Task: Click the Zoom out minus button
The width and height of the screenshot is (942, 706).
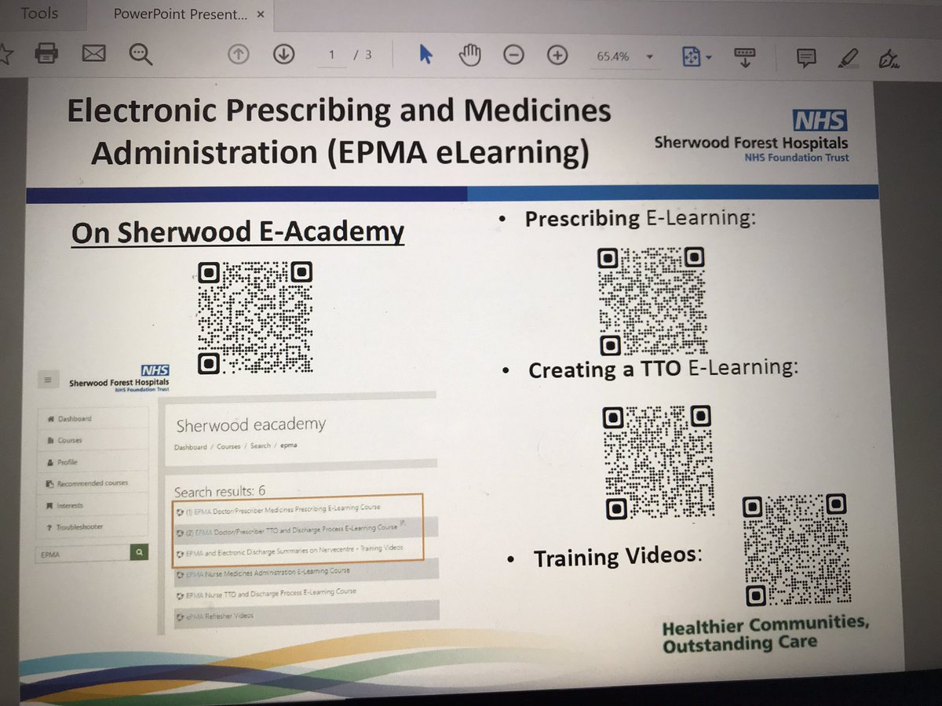Action: [x=513, y=56]
